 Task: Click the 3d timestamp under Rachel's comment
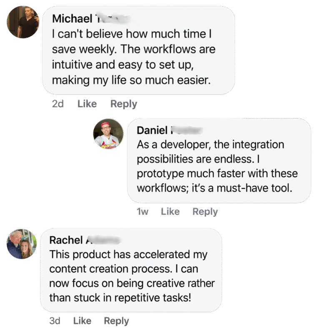point(55,321)
